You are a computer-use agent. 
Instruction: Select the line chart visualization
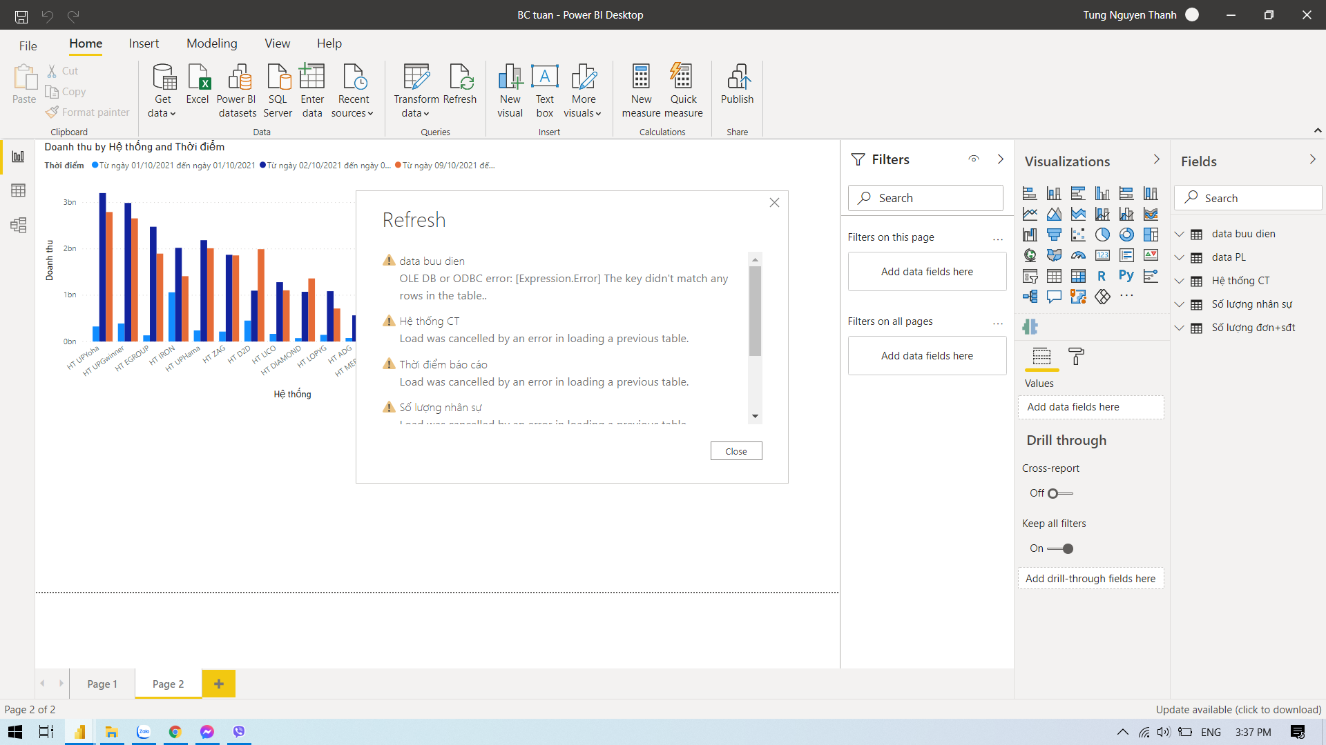click(1030, 214)
